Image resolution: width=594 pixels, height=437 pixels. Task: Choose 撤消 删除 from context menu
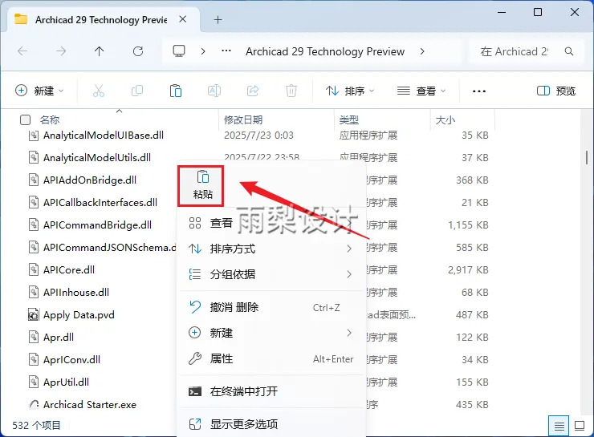click(x=271, y=307)
